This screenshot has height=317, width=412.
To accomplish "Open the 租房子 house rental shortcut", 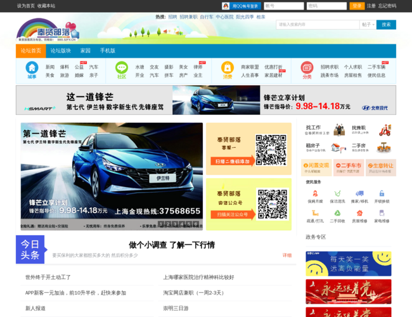I will point(326,148).
